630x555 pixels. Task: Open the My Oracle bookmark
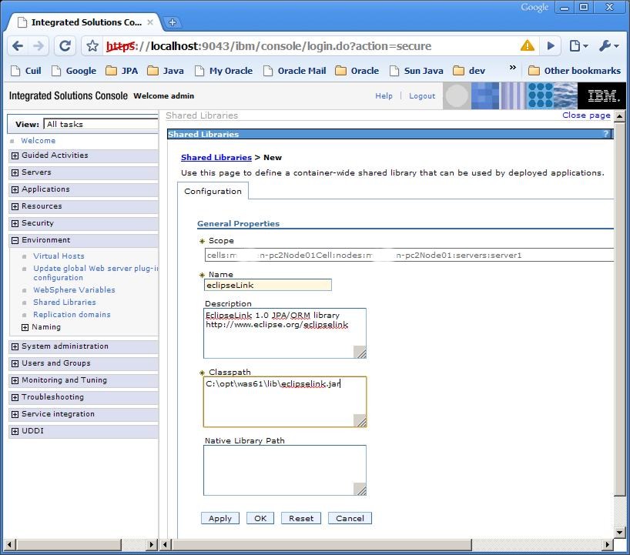(223, 71)
